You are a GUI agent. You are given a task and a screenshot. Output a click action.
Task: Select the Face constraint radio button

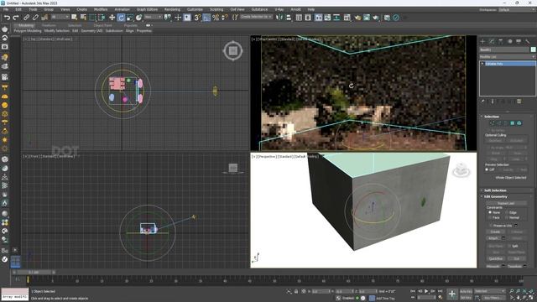pos(490,218)
